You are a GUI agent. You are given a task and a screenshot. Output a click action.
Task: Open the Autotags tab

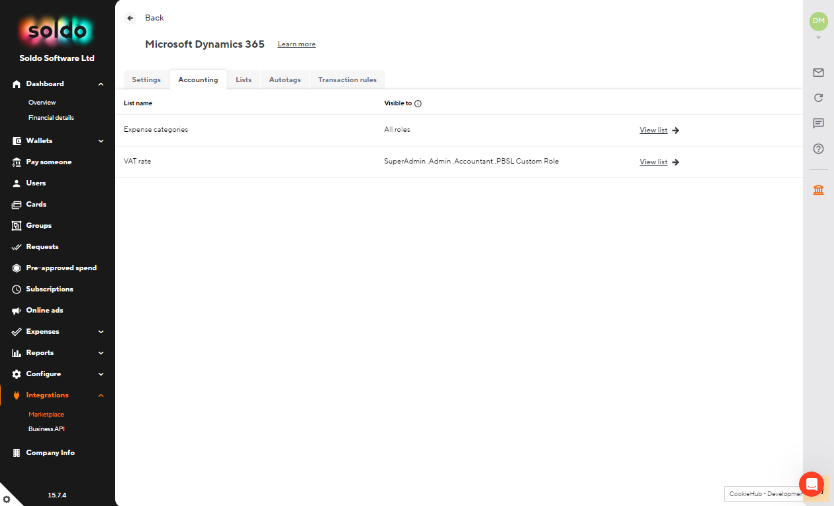pos(285,79)
